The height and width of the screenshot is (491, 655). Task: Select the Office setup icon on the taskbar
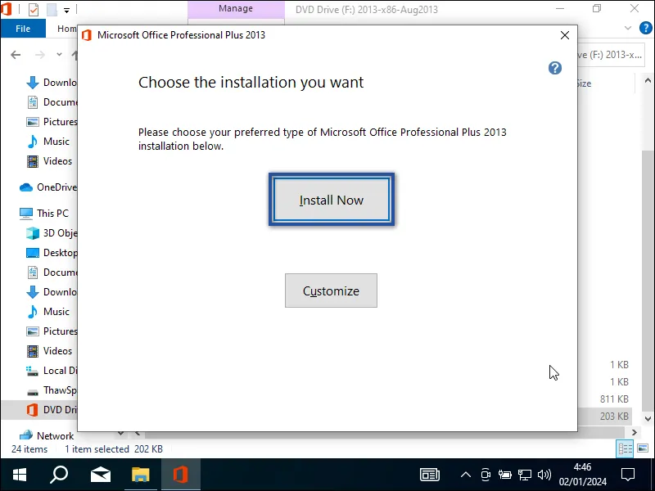coord(180,474)
